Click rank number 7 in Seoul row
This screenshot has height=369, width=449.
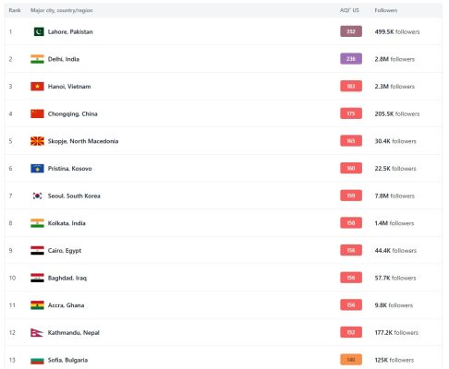pyautogui.click(x=11, y=196)
